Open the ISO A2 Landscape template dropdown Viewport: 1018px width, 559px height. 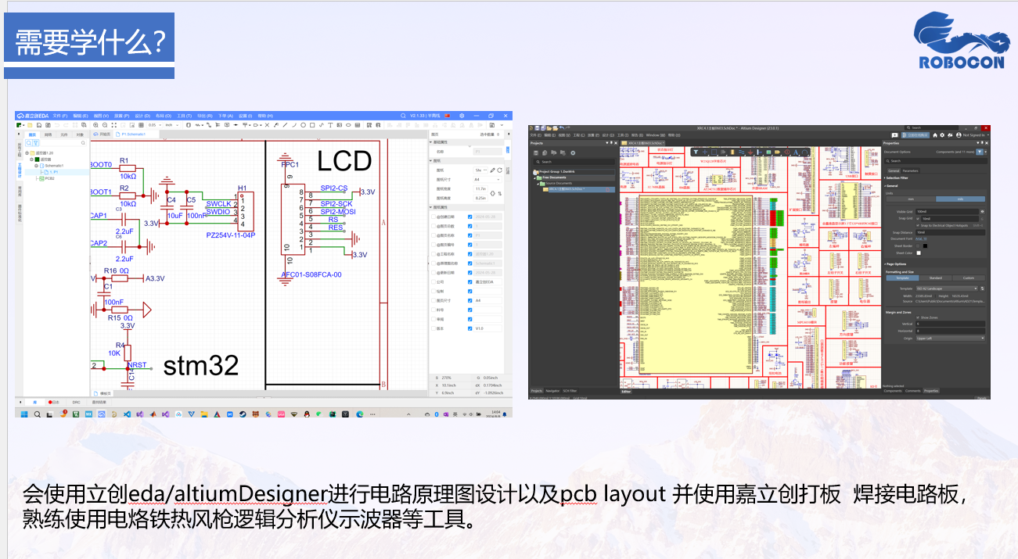947,288
